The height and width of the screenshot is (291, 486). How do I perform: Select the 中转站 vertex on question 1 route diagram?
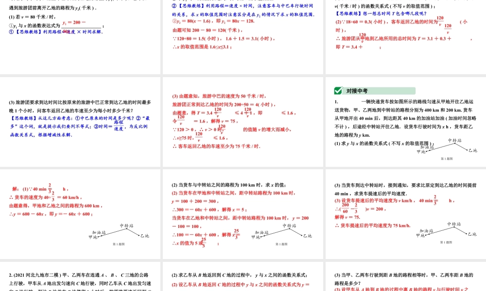click(x=454, y=143)
